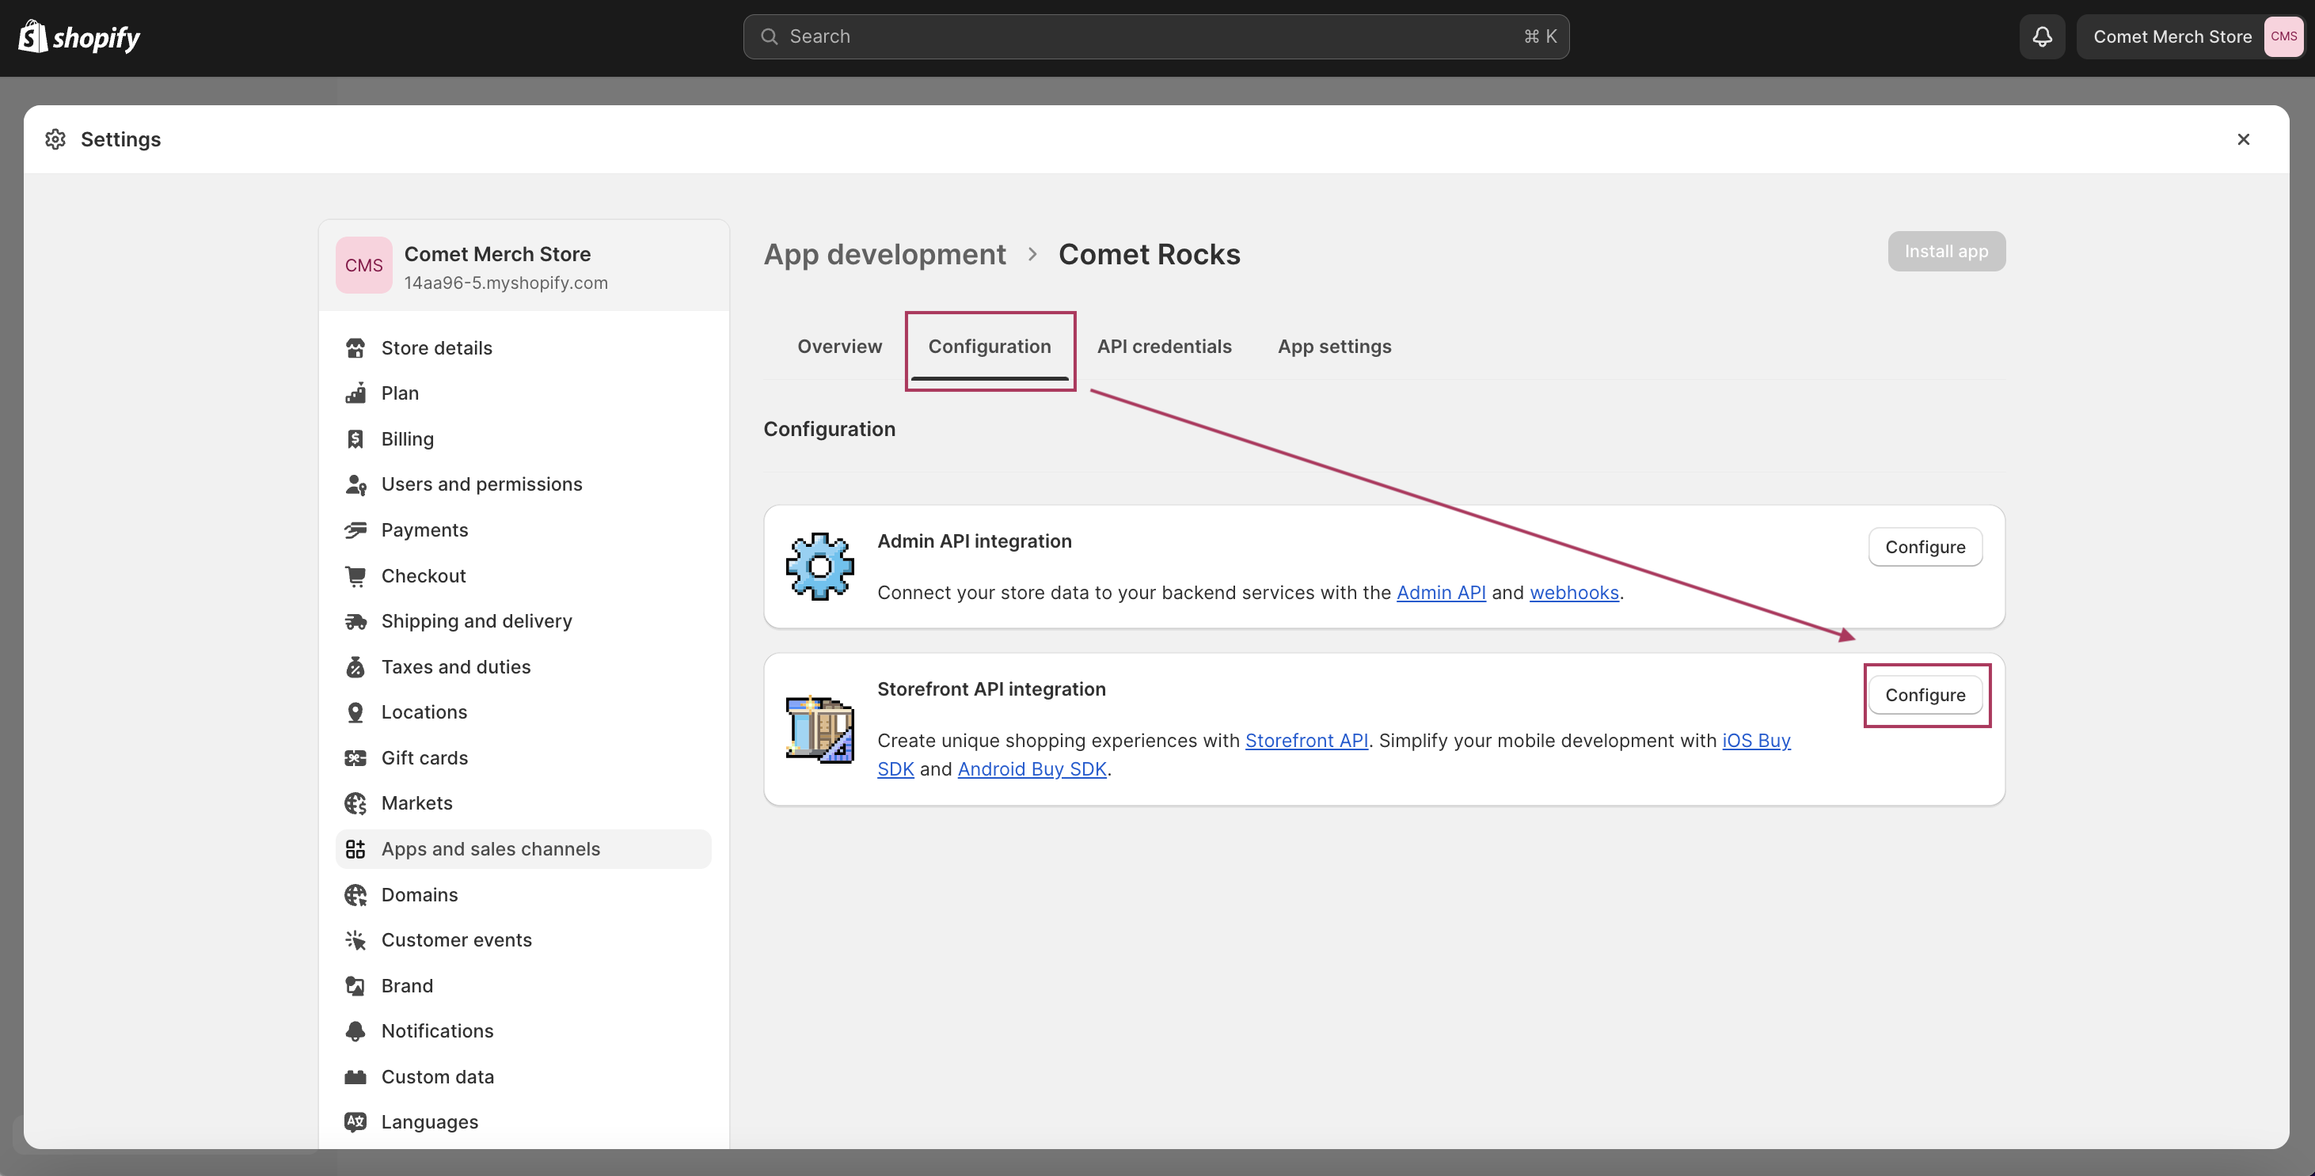Image resolution: width=2315 pixels, height=1176 pixels.
Task: Click the Store details shop icon
Action: [x=355, y=347]
